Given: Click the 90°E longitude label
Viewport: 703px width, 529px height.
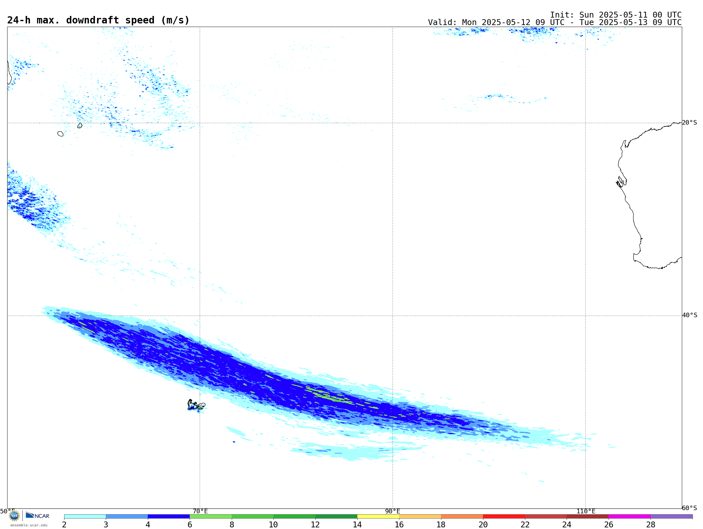Looking at the screenshot, I should [x=393, y=511].
